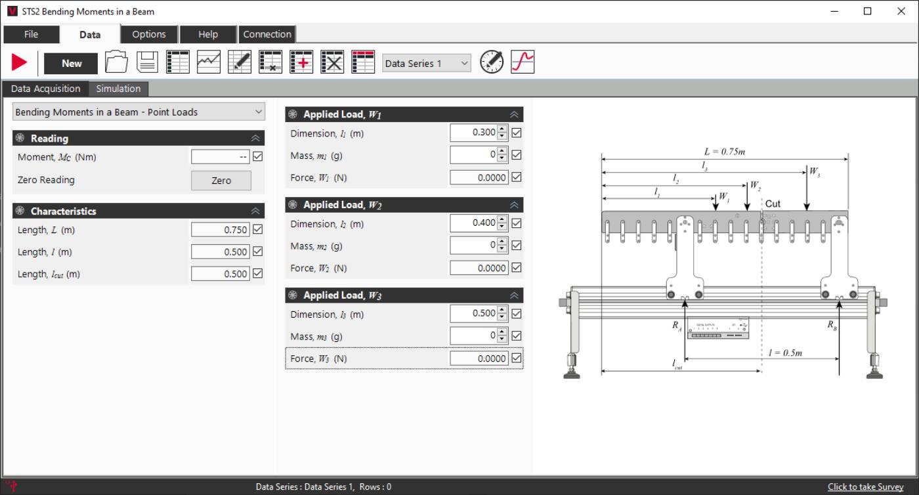
Task: Open a saved data file icon
Action: [x=116, y=61]
